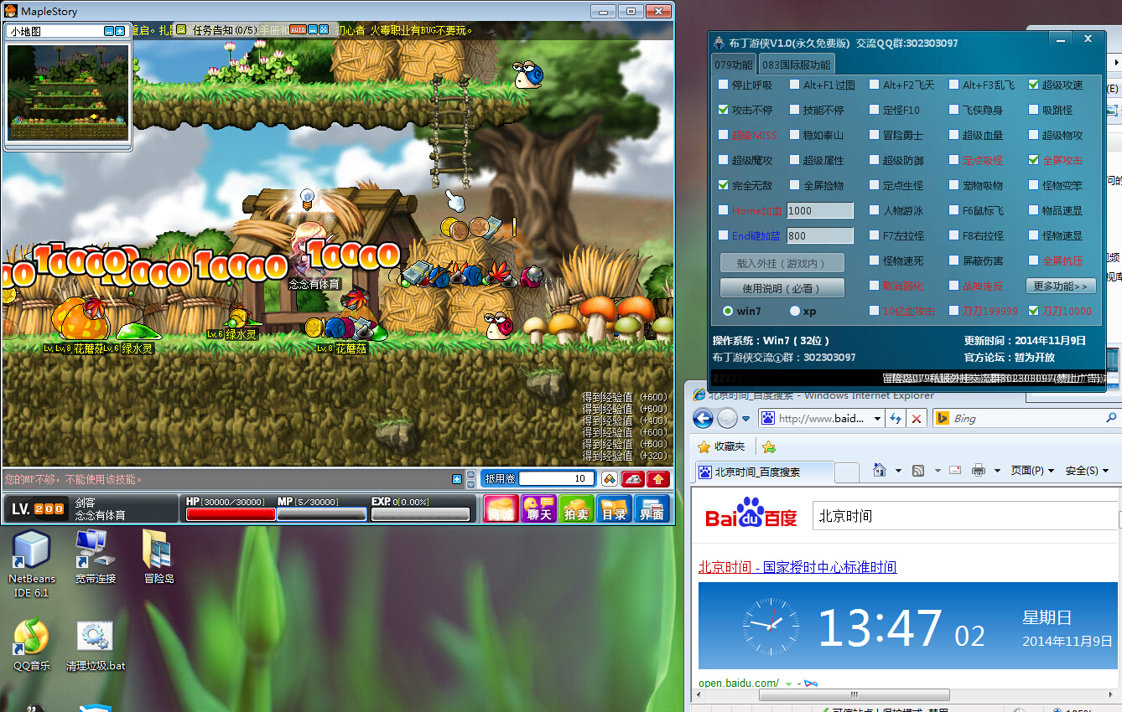This screenshot has width=1122, height=712.
Task: Click the Refresh icon in Internet Explorer
Action: pos(896,419)
